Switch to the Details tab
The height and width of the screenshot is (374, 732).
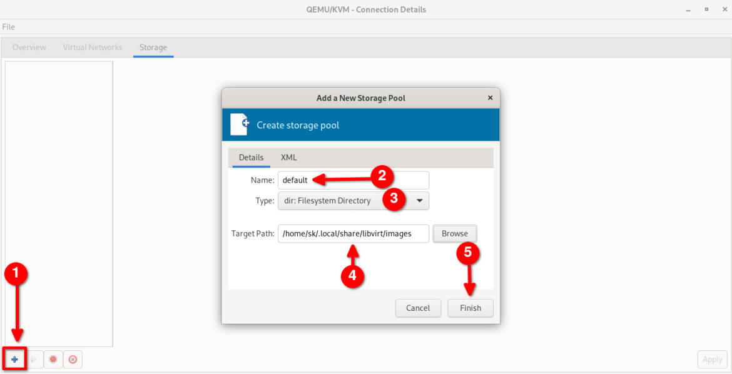point(250,158)
